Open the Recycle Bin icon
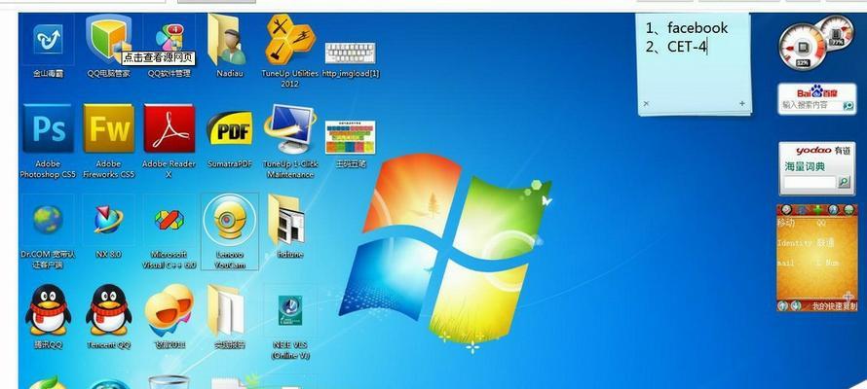 click(170, 382)
